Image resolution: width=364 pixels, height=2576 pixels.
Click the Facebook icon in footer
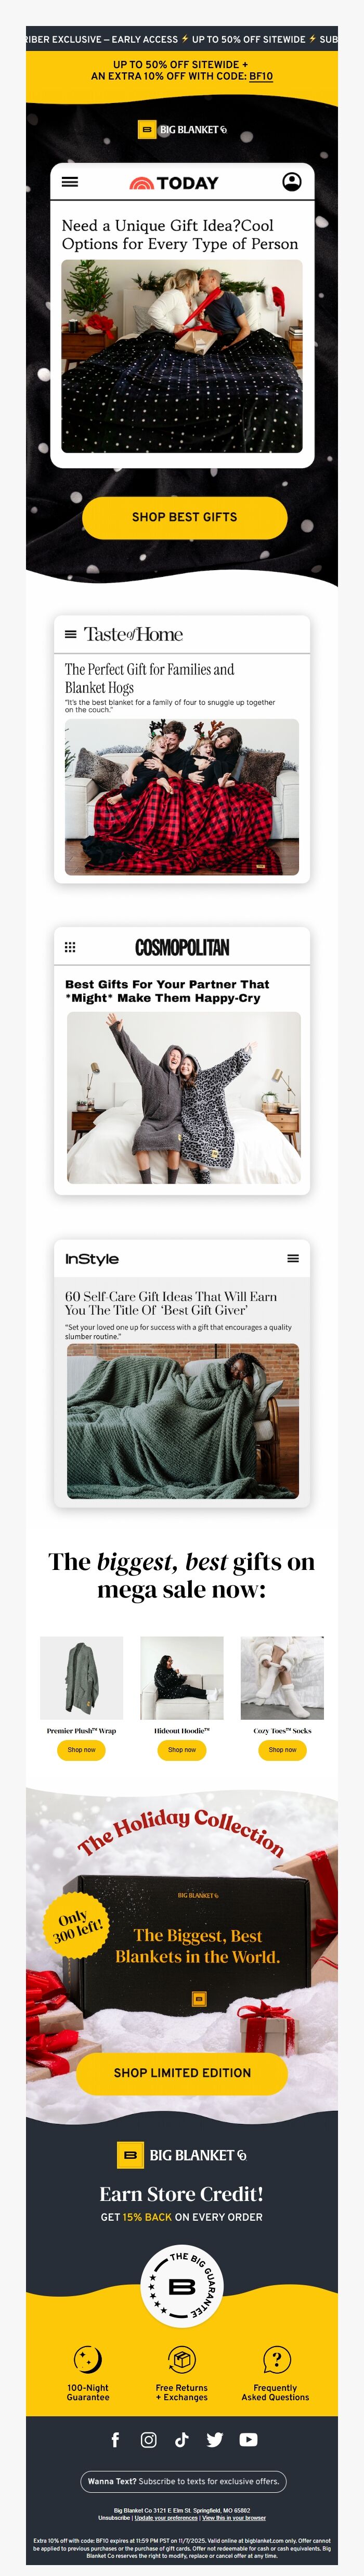115,2439
